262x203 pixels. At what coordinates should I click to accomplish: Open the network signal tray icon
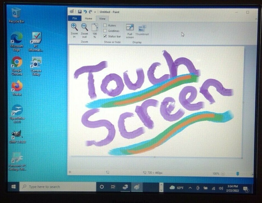213,189
